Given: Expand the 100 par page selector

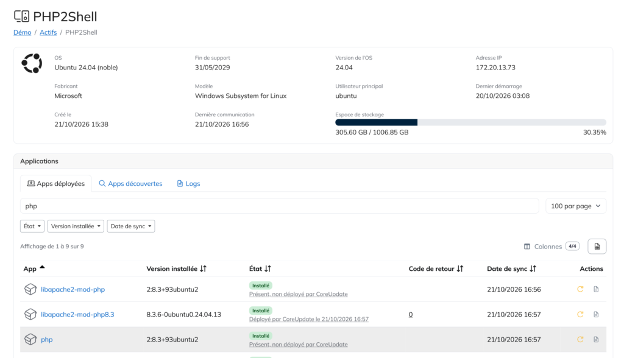Looking at the screenshot, I should [x=576, y=206].
